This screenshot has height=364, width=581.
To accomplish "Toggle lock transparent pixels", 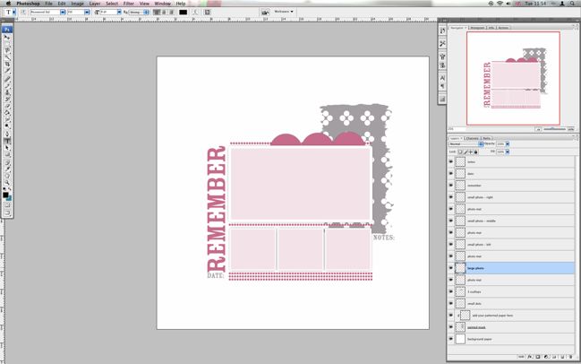I will [x=460, y=152].
